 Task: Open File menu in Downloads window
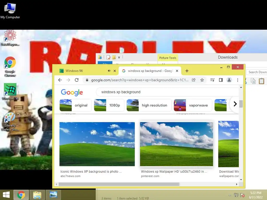(x=105, y=63)
